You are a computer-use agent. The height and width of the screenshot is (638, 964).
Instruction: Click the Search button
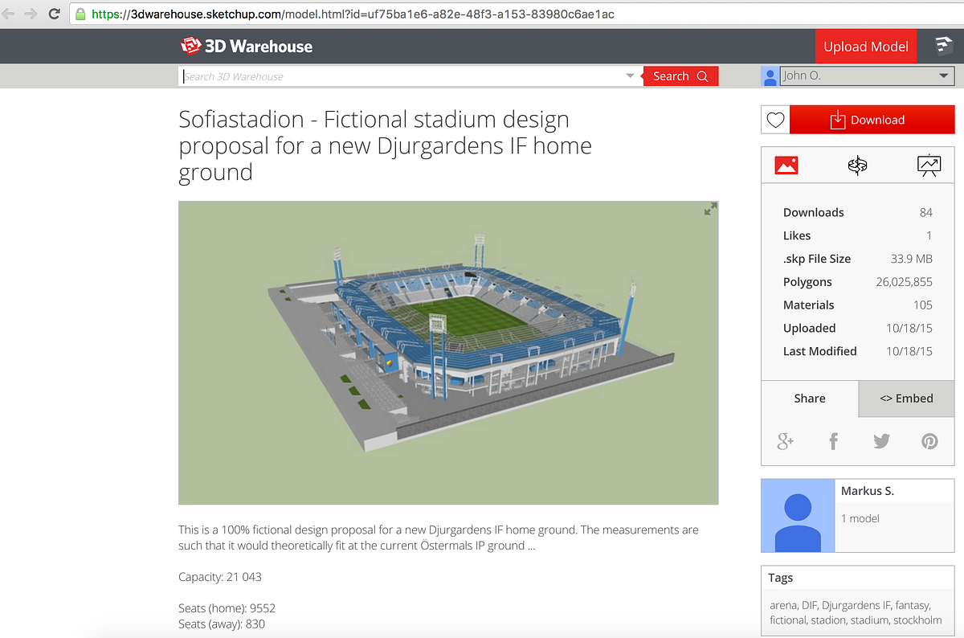click(x=680, y=76)
